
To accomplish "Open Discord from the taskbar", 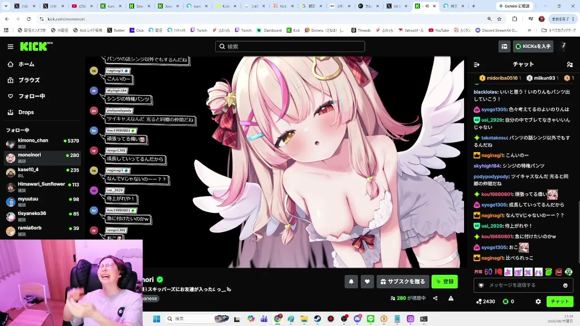I will click(x=358, y=319).
